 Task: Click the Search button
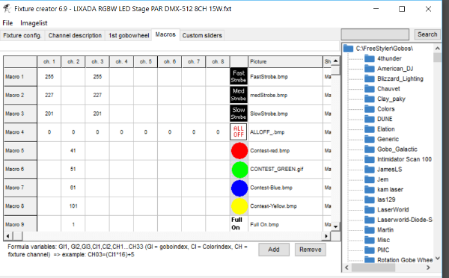427,34
